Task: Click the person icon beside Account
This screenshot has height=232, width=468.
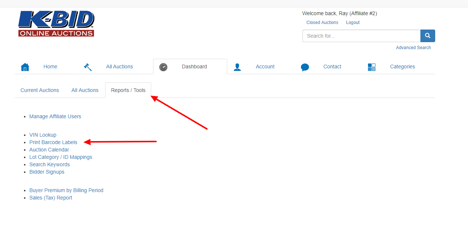Action: 237,67
